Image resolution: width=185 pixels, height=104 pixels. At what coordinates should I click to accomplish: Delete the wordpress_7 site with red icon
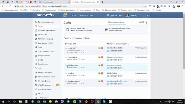click(x=102, y=48)
